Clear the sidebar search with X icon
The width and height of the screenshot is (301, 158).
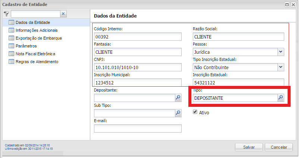(63, 14)
